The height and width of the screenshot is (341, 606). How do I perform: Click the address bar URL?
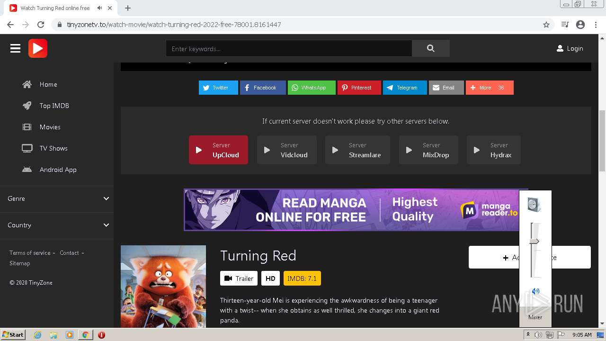(x=174, y=25)
